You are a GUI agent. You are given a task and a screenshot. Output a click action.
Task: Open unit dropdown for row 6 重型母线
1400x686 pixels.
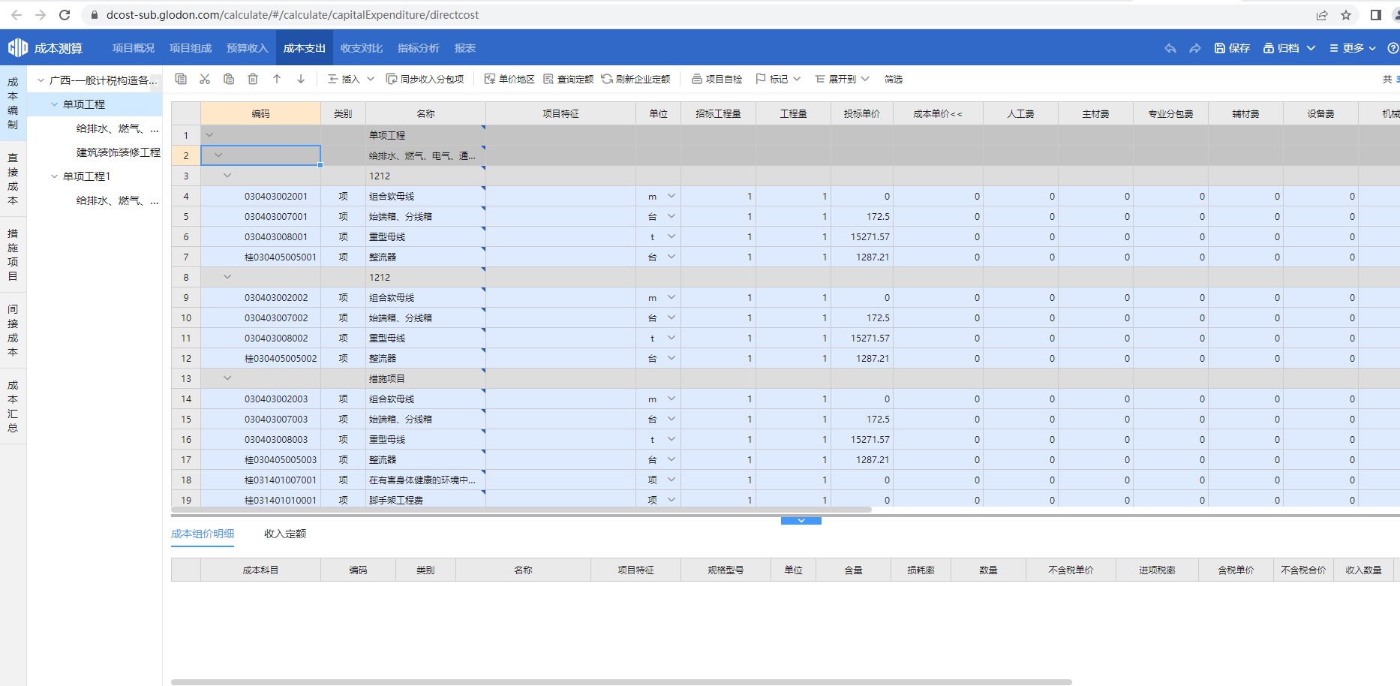click(x=671, y=236)
